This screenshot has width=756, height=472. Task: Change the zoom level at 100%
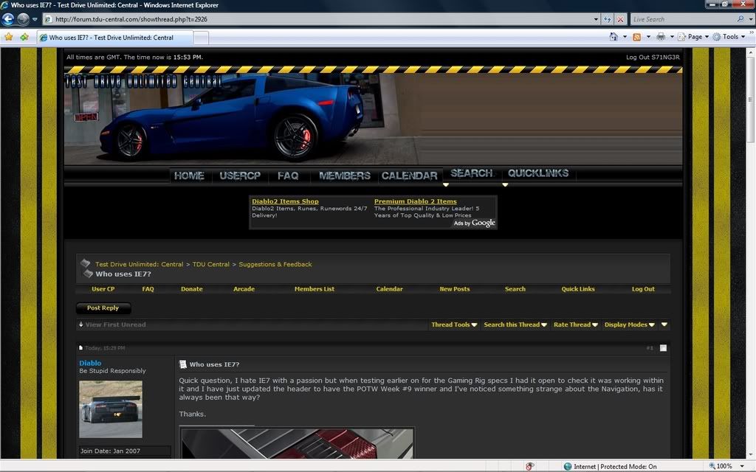[x=724, y=466]
